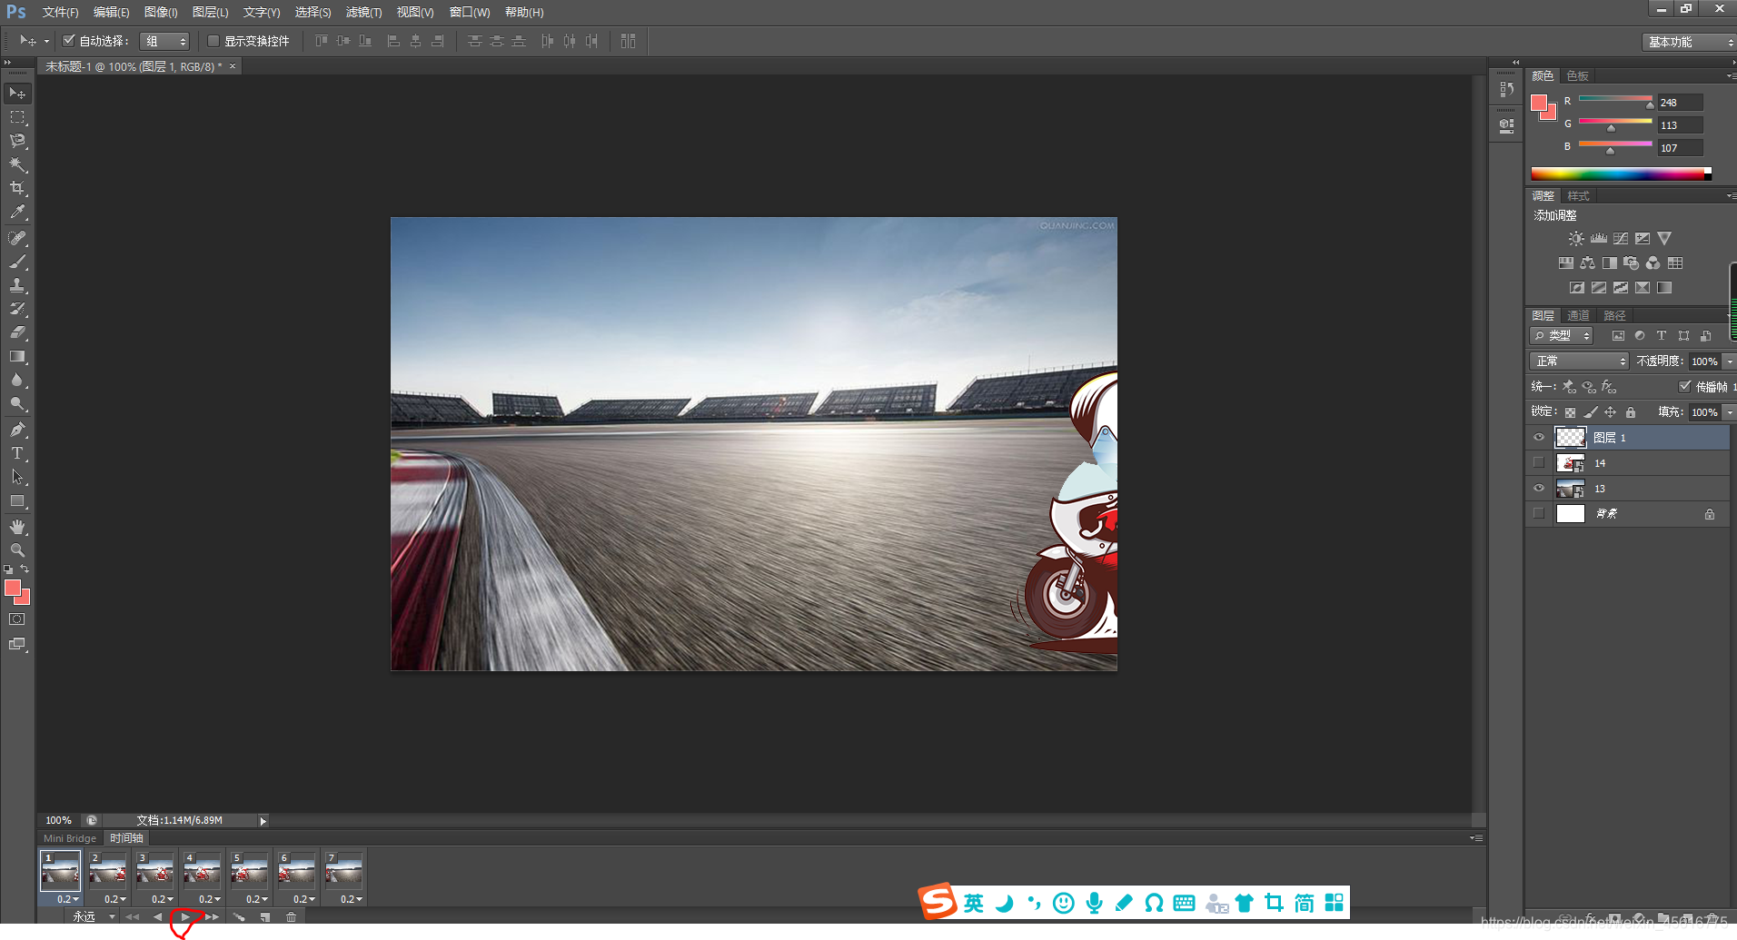
Task: Select the Rectangular Marquee tool
Action: click(17, 117)
